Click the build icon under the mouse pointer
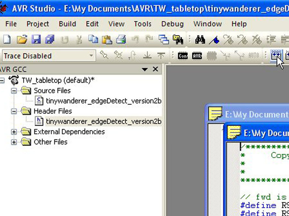This screenshot has width=289, height=216. (276, 56)
